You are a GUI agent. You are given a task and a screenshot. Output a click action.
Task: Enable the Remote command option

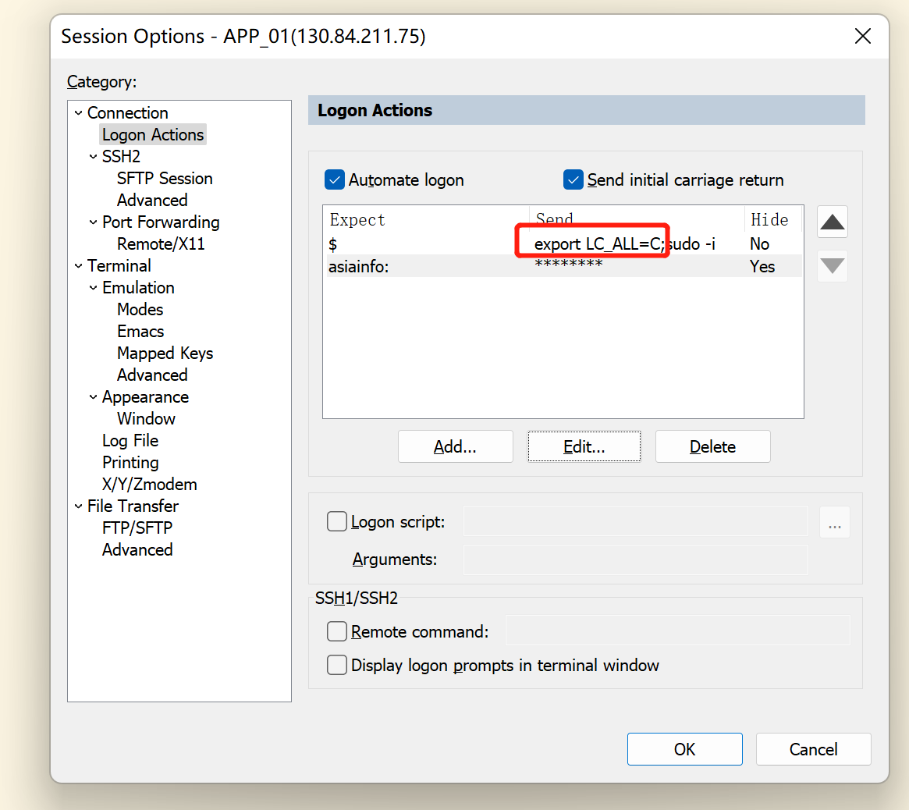coord(336,631)
